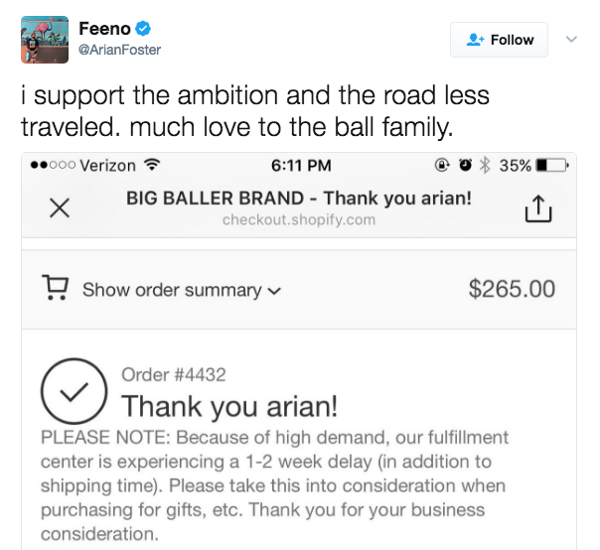Follow the Feeno account
The image size is (600, 550).
click(500, 40)
